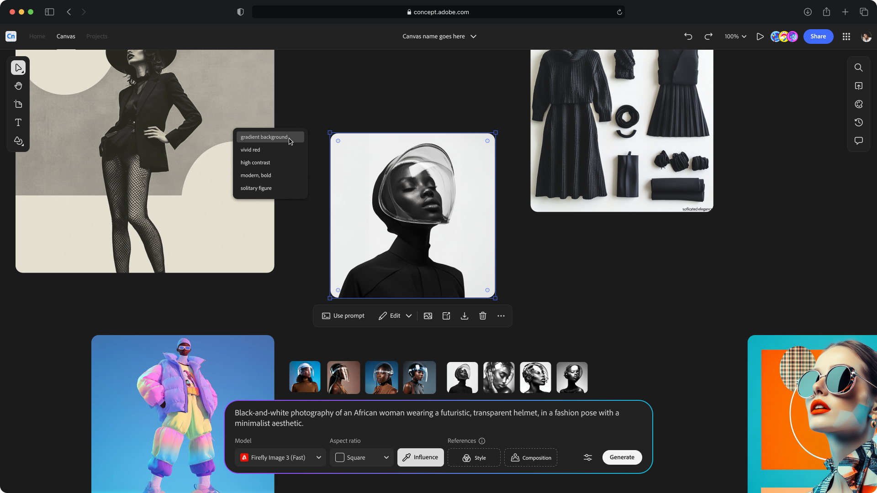Open the search icon in right panel
Screen dimensions: 877x493
tap(858, 68)
